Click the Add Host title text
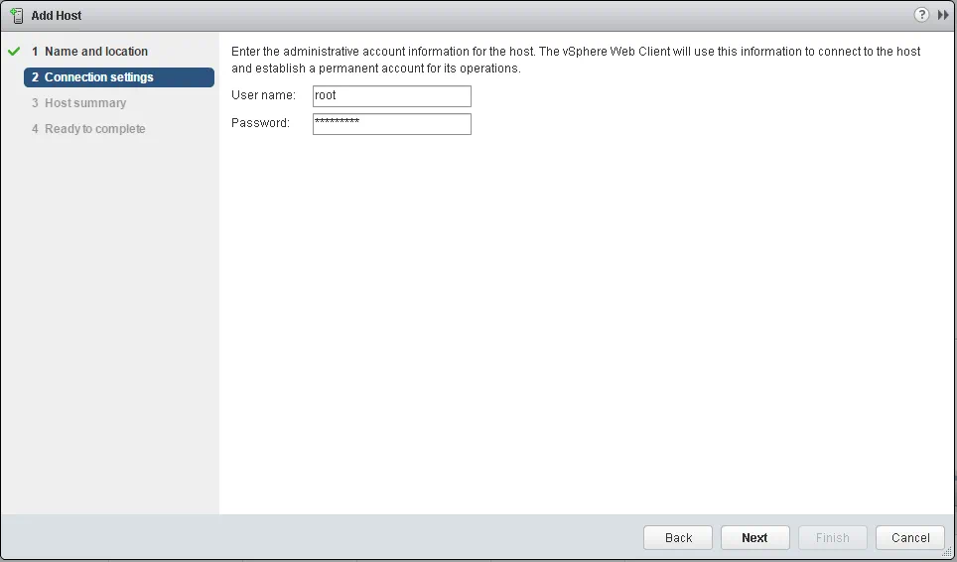The width and height of the screenshot is (957, 562). [x=57, y=16]
